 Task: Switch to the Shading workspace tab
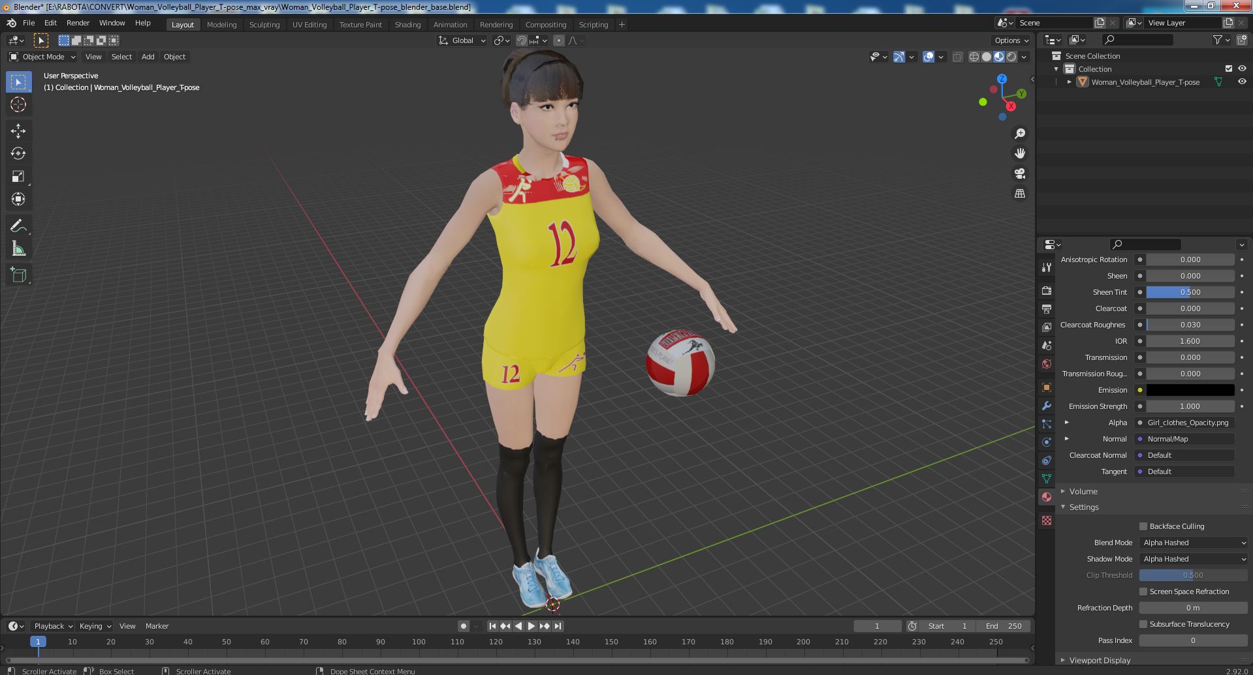click(x=407, y=24)
